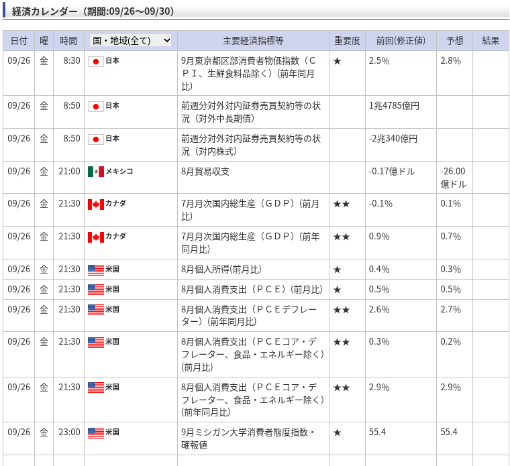510x466 pixels.
Task: Open the 国・地域(全て) country filter dropdown
Action: pos(131,40)
